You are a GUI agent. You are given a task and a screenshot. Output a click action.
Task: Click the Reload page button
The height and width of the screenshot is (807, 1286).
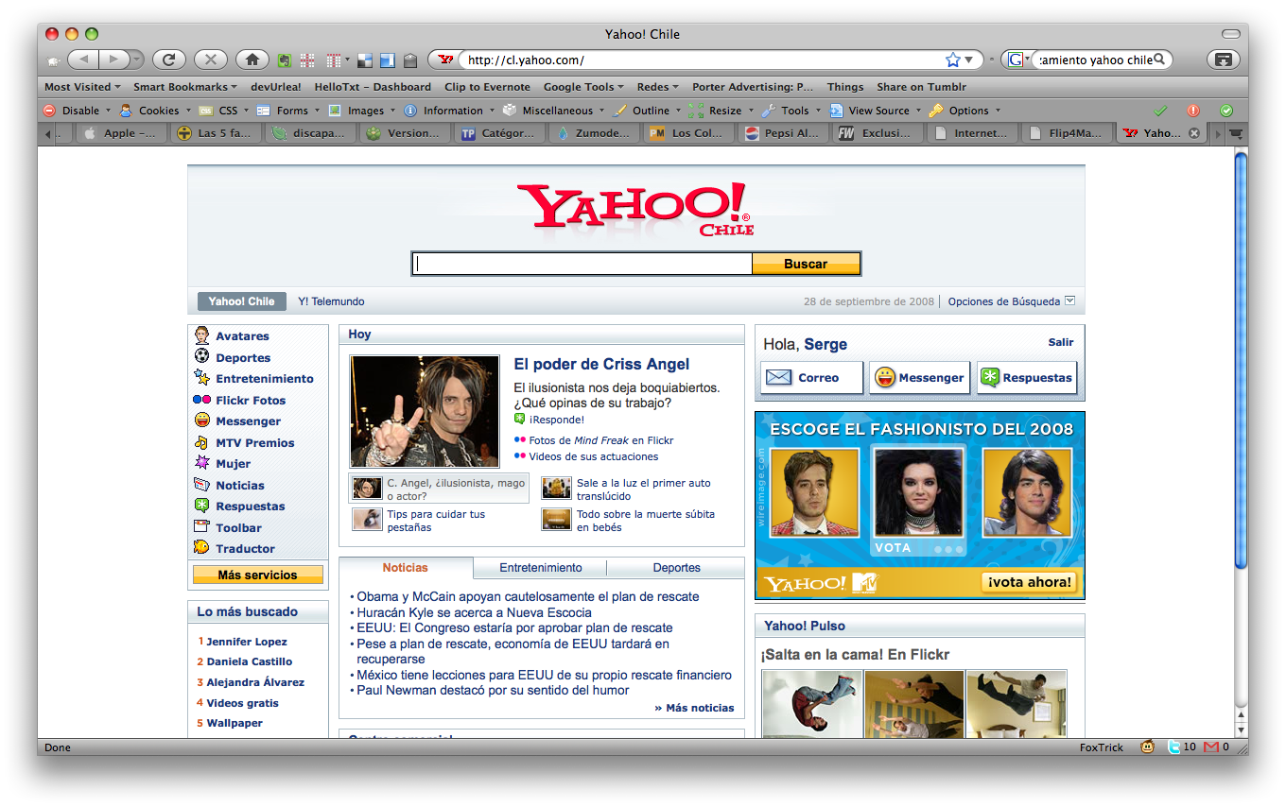(x=168, y=60)
